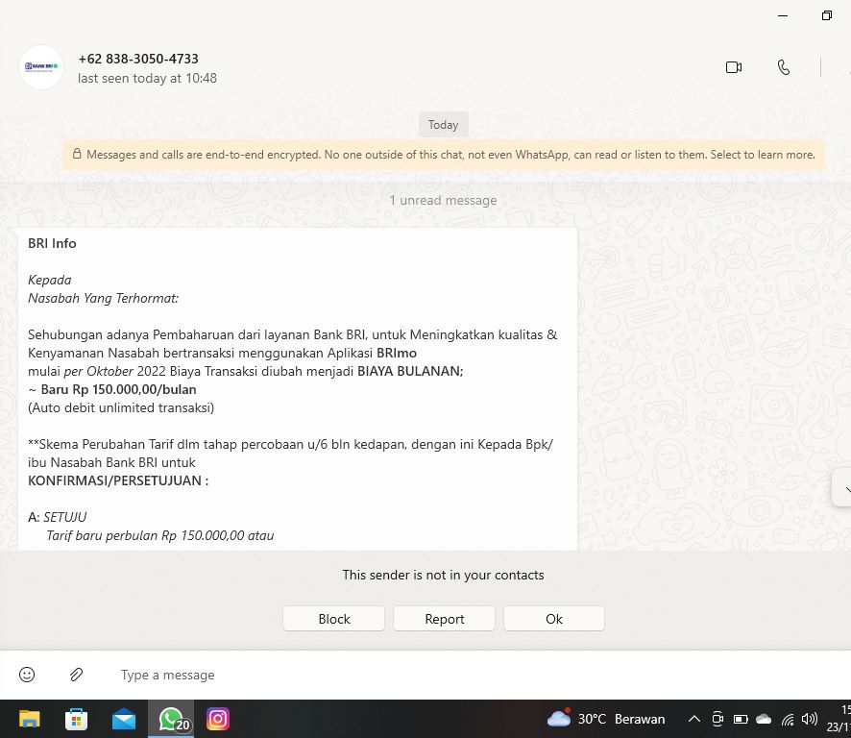The width and height of the screenshot is (851, 738).
Task: Start a voice call with the contact
Action: [783, 67]
